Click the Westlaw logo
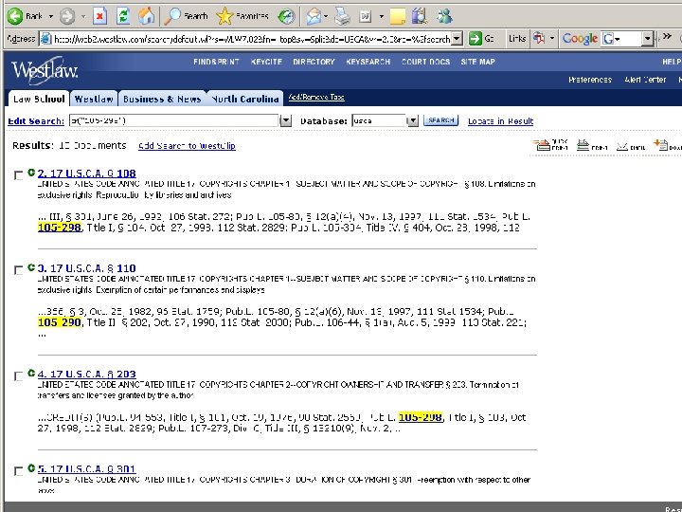 pyautogui.click(x=45, y=70)
